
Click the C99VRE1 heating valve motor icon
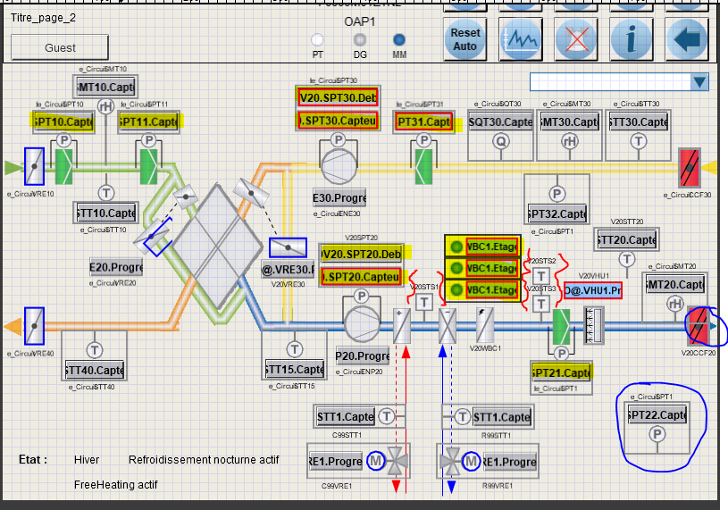coord(375,461)
